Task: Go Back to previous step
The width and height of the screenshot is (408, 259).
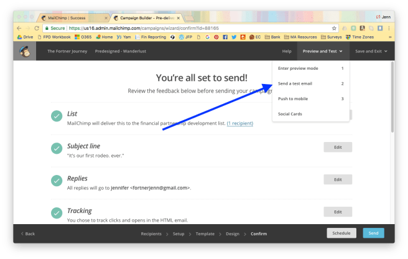Action: coord(28,233)
